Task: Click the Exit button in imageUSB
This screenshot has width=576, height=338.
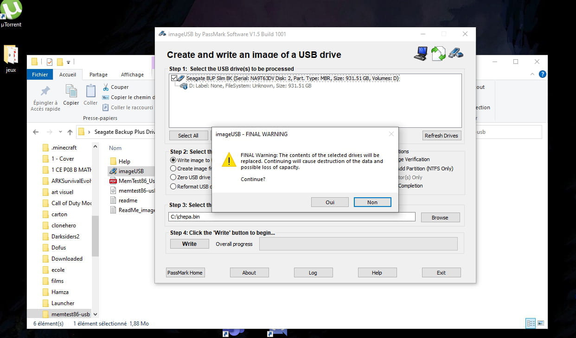Action: click(x=441, y=273)
